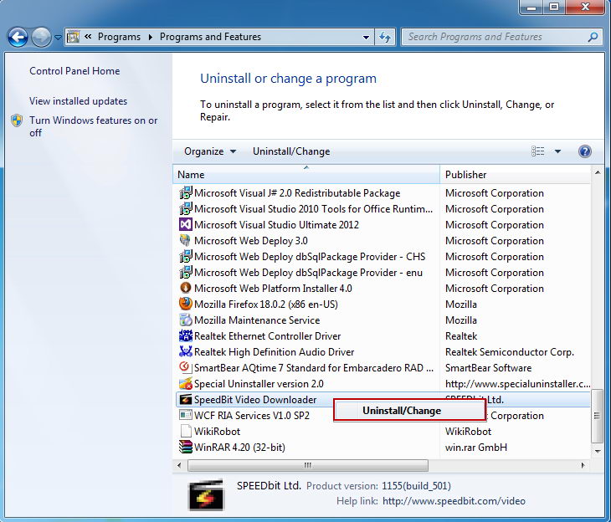Click the vertical scrollbar up arrow
611x522 pixels.
[x=598, y=172]
